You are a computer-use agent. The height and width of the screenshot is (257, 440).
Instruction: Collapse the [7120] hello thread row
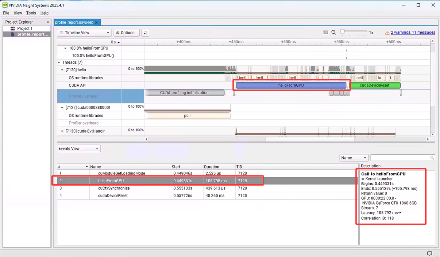point(63,70)
